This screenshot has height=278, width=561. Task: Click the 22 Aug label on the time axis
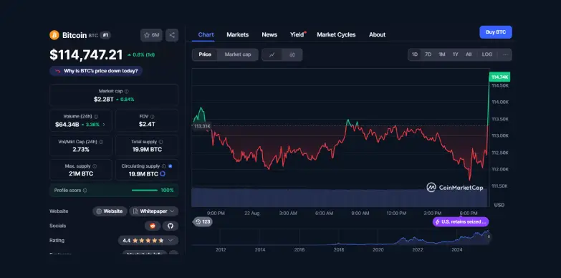(x=252, y=214)
